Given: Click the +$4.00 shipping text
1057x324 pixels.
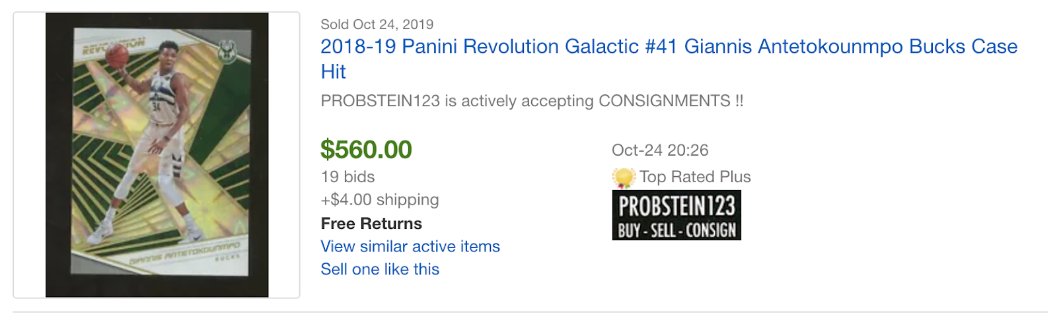Looking at the screenshot, I should point(380,200).
